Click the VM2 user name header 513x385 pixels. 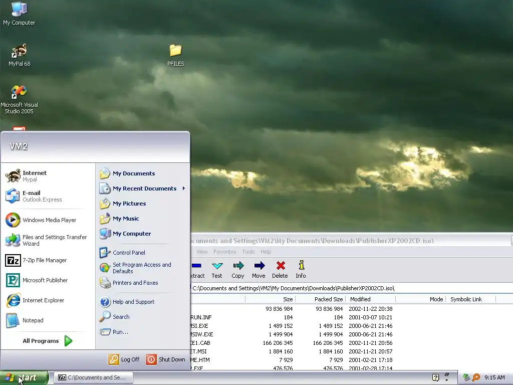point(19,146)
